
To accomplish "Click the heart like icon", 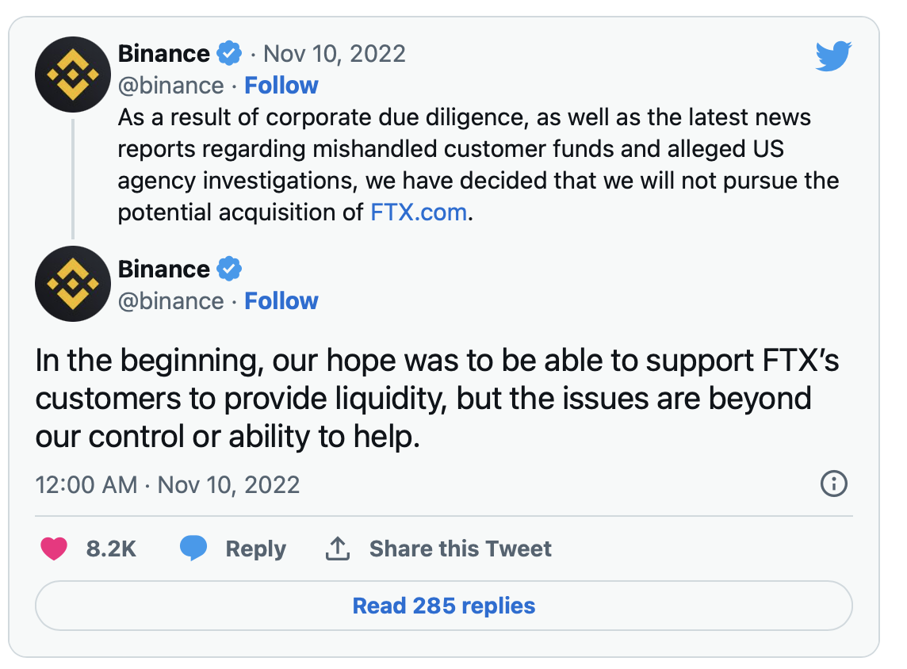I will click(54, 549).
